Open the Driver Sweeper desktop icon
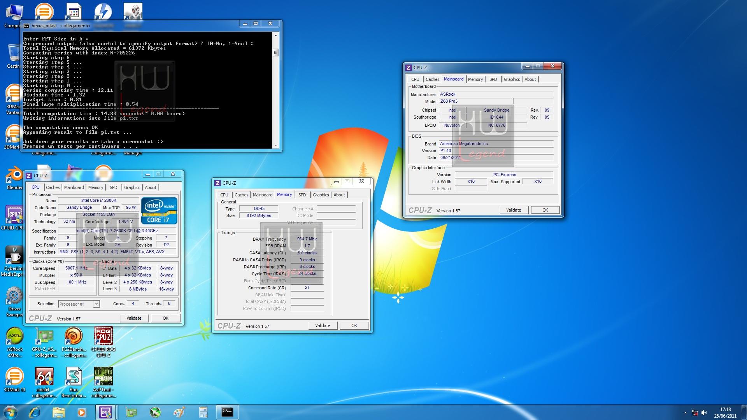The image size is (747, 420). coord(14,302)
